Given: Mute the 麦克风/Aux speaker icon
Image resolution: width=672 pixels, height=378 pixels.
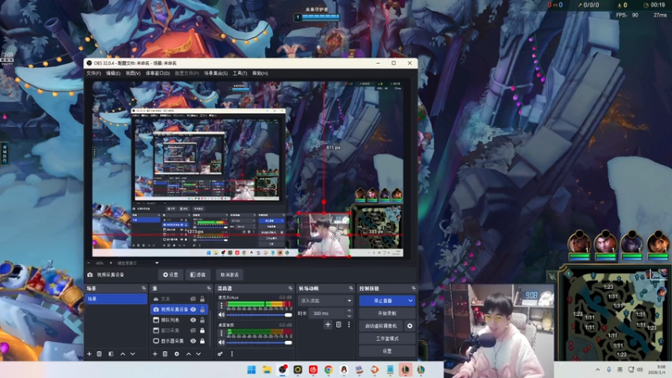Looking at the screenshot, I should (x=222, y=314).
